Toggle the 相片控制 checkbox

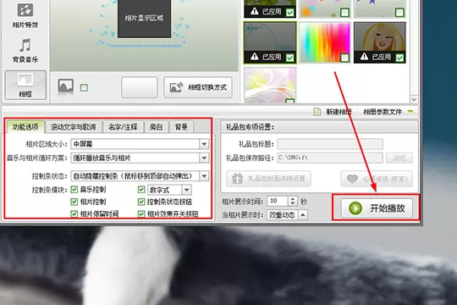pos(74,202)
